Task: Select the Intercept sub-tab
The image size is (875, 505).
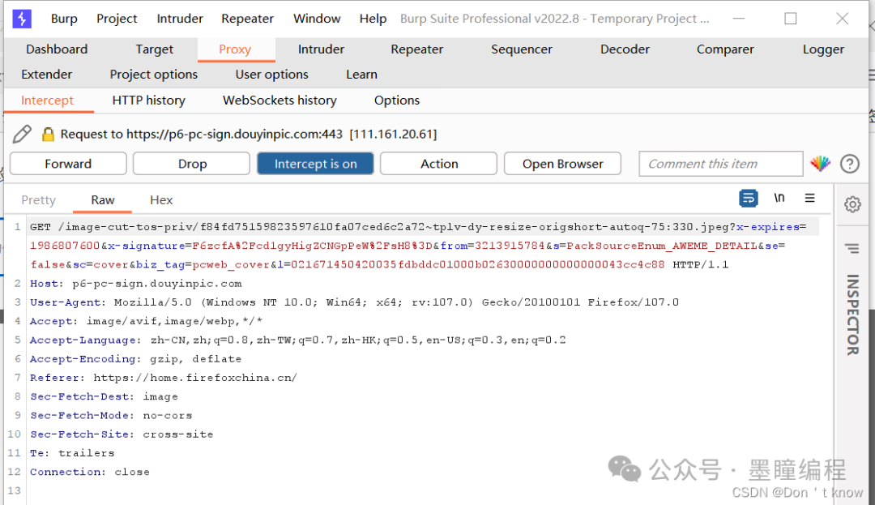Action: [47, 101]
